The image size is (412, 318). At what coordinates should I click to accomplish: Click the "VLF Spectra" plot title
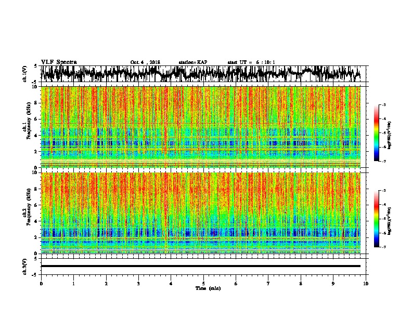point(59,62)
